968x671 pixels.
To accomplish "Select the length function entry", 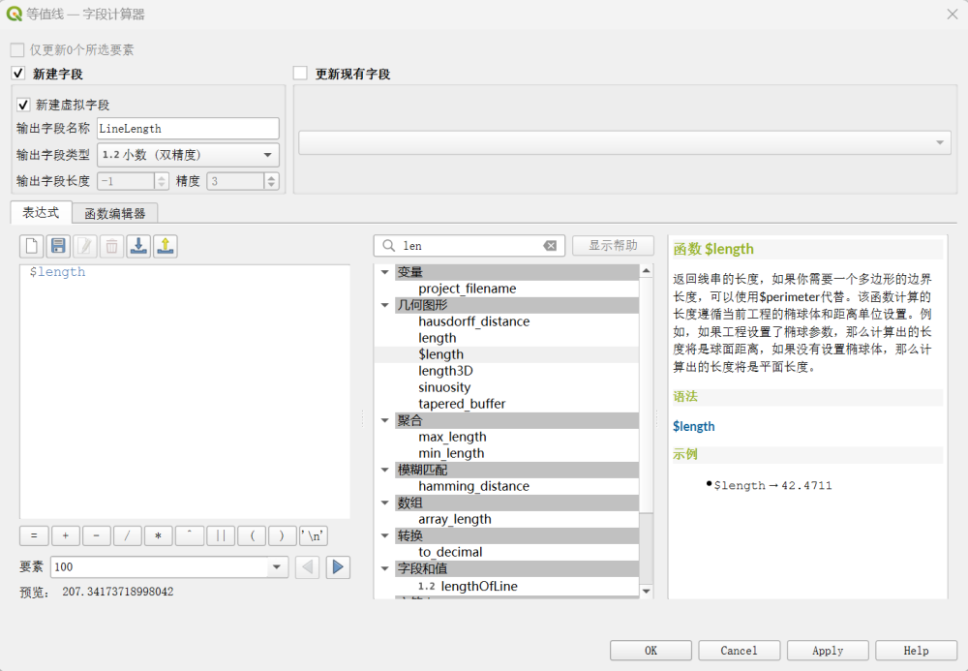I will pyautogui.click(x=438, y=338).
